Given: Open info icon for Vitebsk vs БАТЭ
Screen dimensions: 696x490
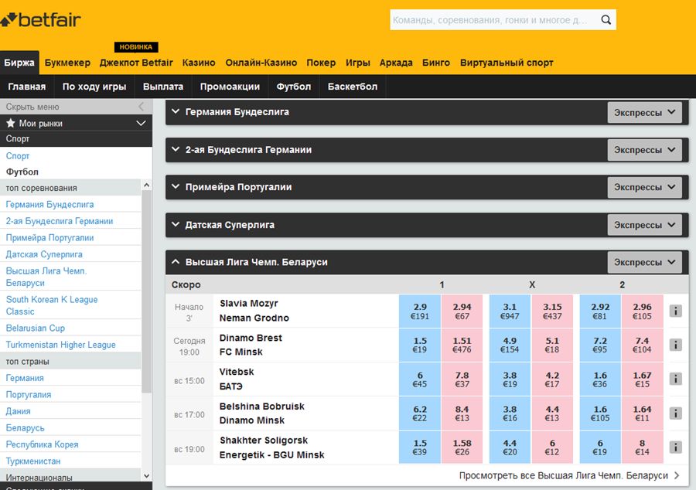Looking at the screenshot, I should click(x=676, y=378).
